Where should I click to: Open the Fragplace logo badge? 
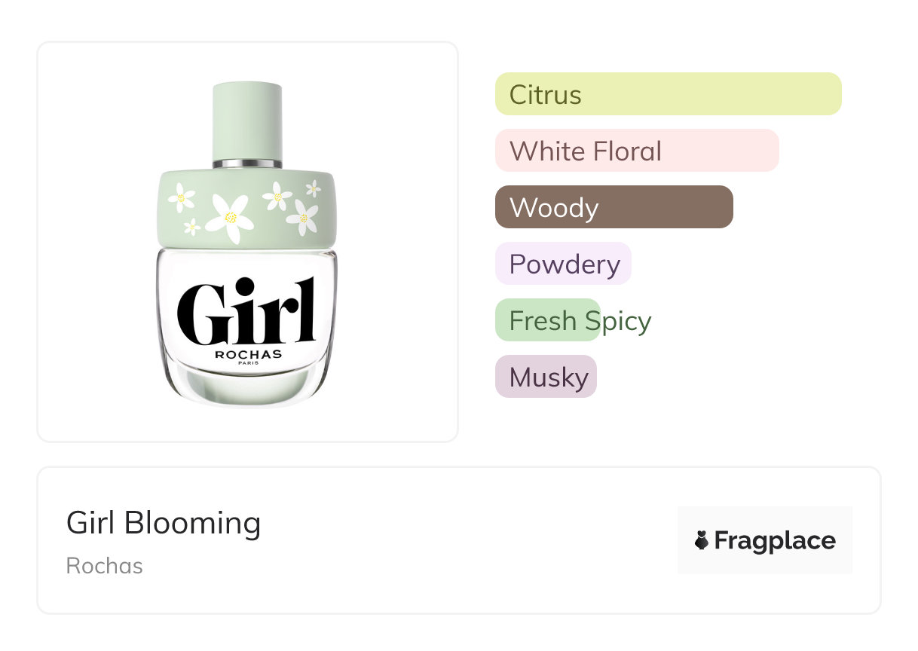[x=764, y=540]
